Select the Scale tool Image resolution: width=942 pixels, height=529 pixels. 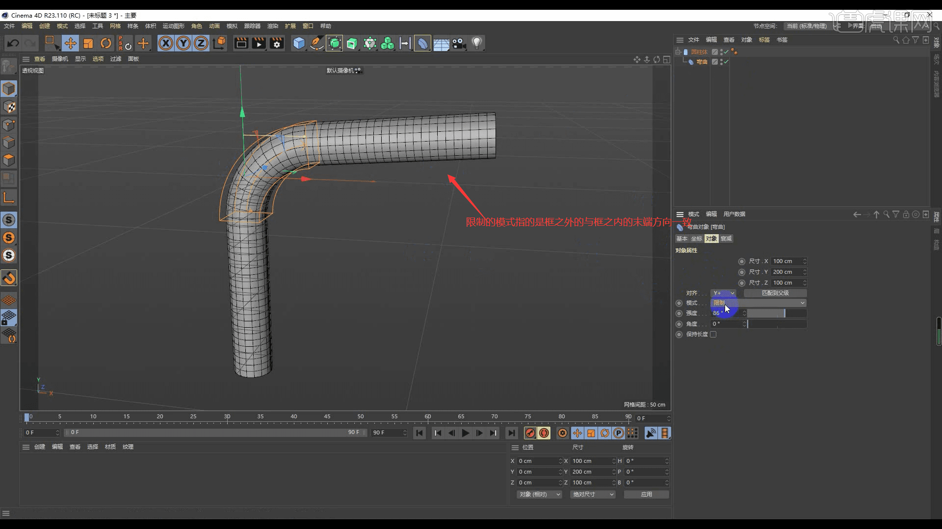click(88, 44)
